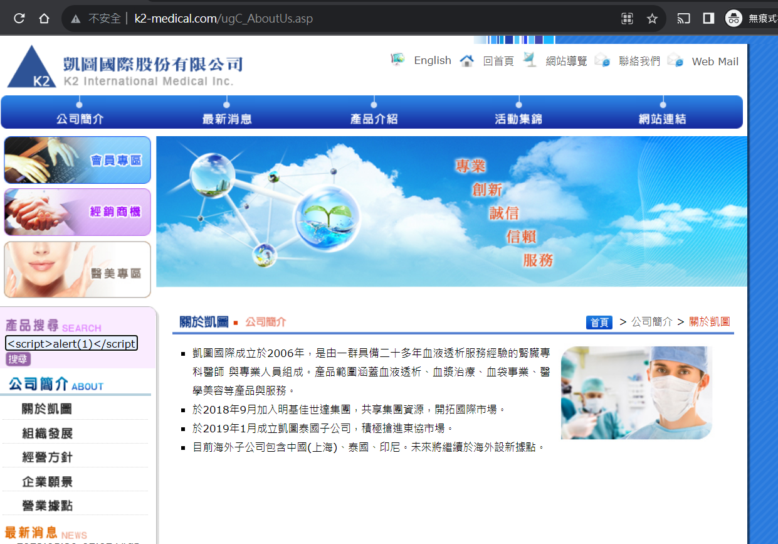Reload the page with the refresh icon
778x544 pixels.
tap(19, 18)
